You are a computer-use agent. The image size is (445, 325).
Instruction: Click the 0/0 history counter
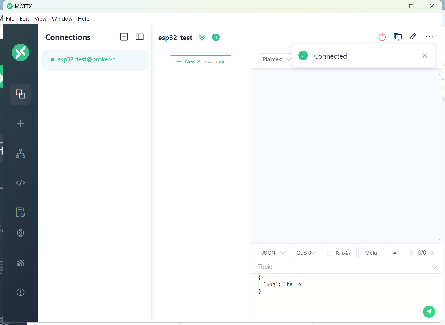click(x=422, y=253)
